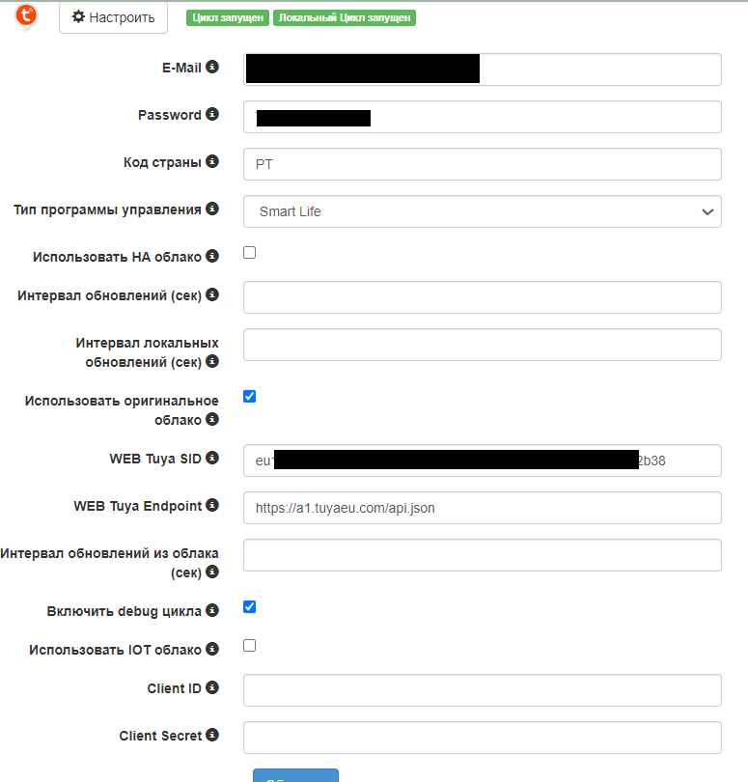
Task: Enable the Использовать HA облако checkbox
Action: (x=249, y=253)
